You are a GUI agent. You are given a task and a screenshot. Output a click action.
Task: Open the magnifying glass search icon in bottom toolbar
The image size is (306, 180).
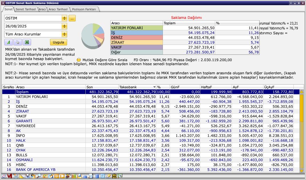coord(39,176)
